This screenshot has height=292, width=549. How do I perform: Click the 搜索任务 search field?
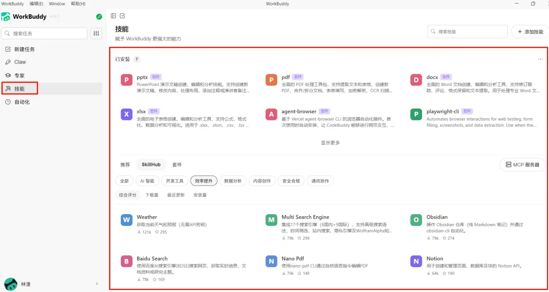pos(44,33)
